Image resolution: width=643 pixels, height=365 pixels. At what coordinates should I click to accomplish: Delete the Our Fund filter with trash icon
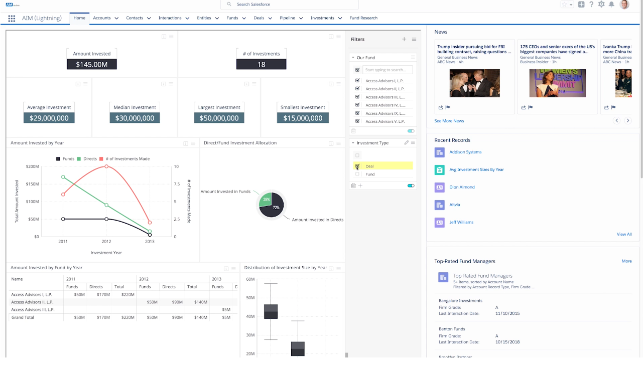[353, 131]
